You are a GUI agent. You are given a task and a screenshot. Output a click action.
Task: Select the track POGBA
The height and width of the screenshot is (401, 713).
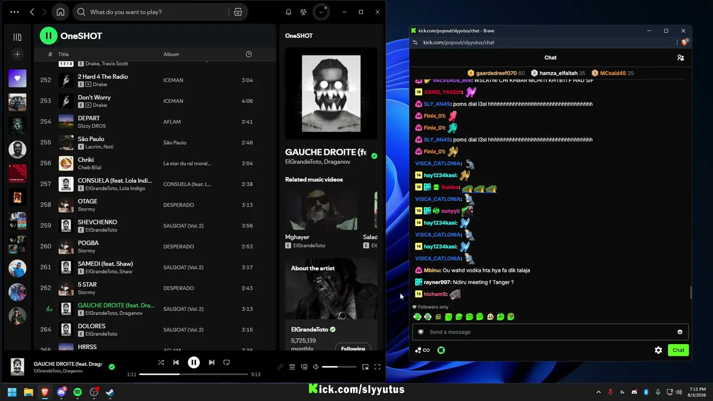click(154, 246)
